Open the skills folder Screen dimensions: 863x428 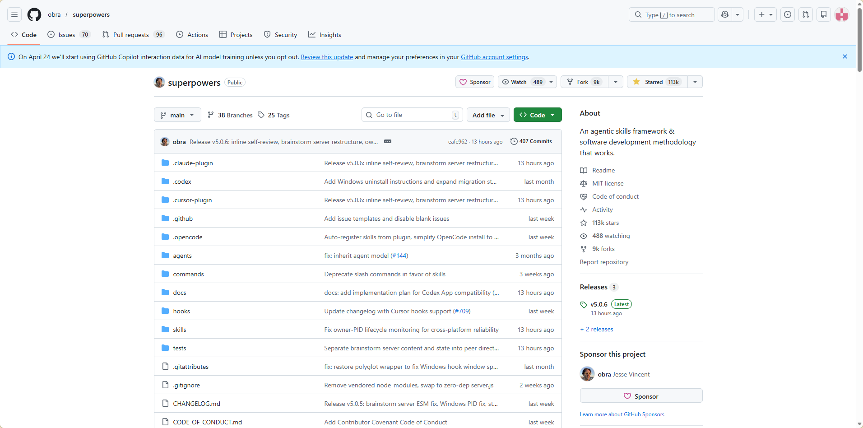[x=180, y=330]
